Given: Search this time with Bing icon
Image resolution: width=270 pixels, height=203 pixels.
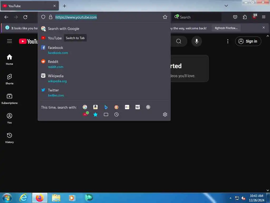Looking at the screenshot, I should [x=106, y=107].
